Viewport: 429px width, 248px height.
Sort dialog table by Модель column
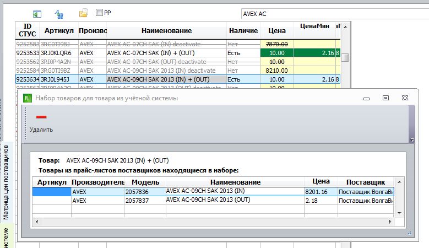tap(145, 182)
